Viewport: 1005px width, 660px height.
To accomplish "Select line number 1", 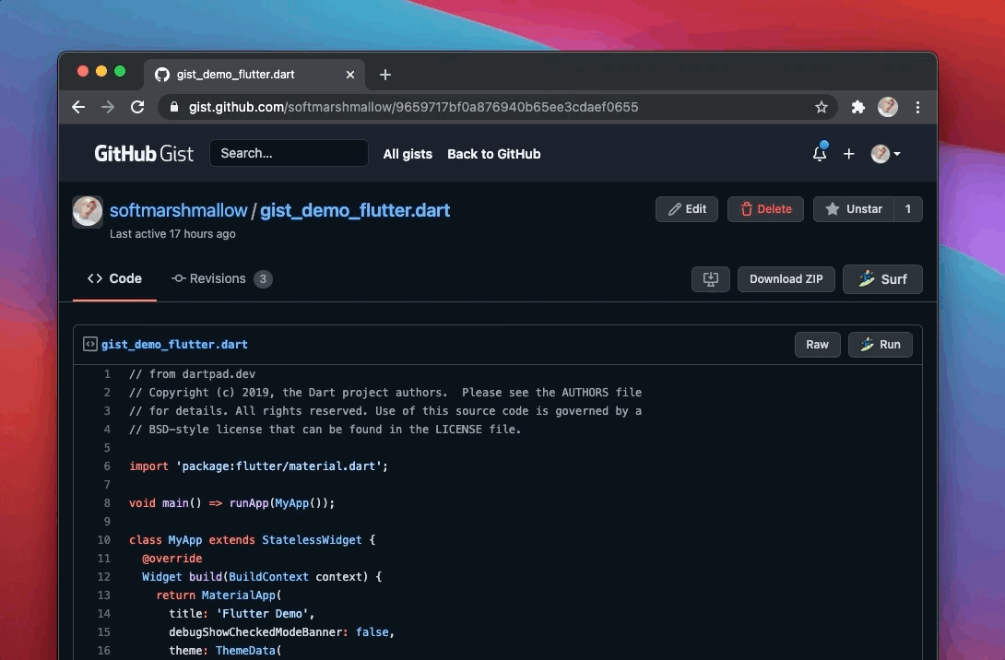I will (x=107, y=374).
